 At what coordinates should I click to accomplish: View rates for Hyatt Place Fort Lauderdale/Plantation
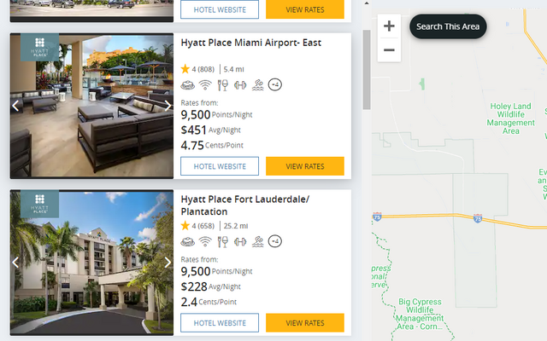305,323
